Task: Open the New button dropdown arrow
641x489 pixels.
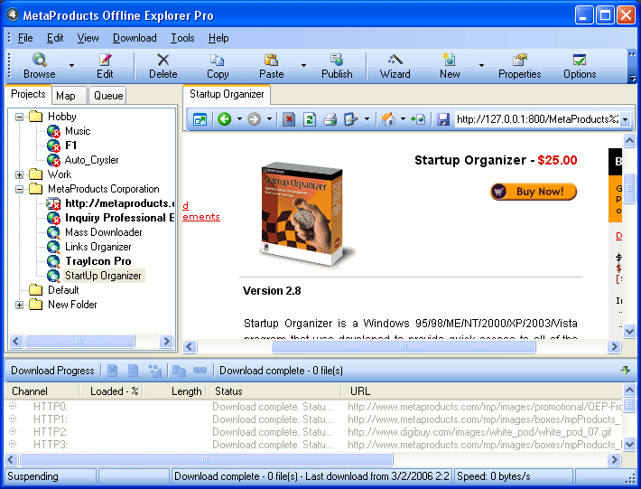Action: (481, 65)
